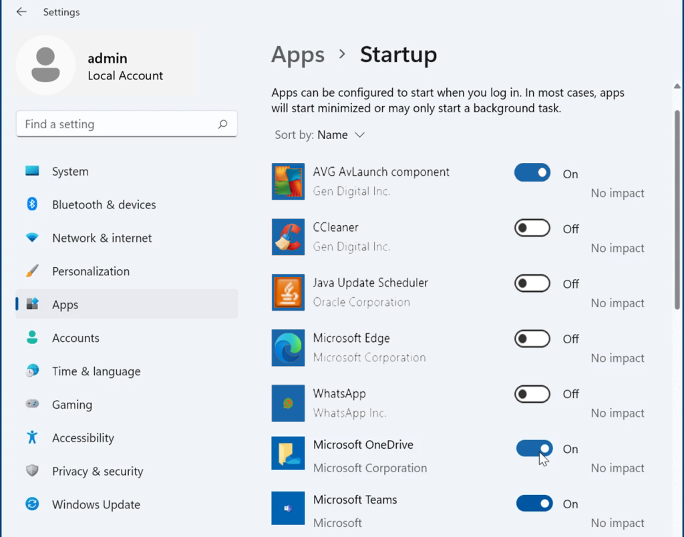
Task: Focus the Find a setting search field
Action: [x=126, y=124]
